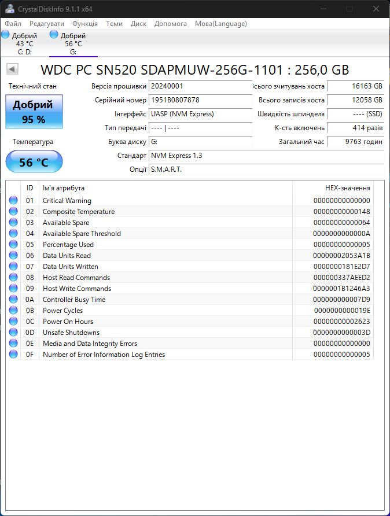Close the CrystalDiskInfo window
Viewport: 390px width, 516px height.
(x=376, y=9)
